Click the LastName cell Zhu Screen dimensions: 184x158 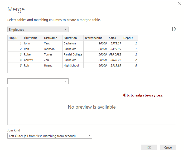pyautogui.click(x=53, y=60)
